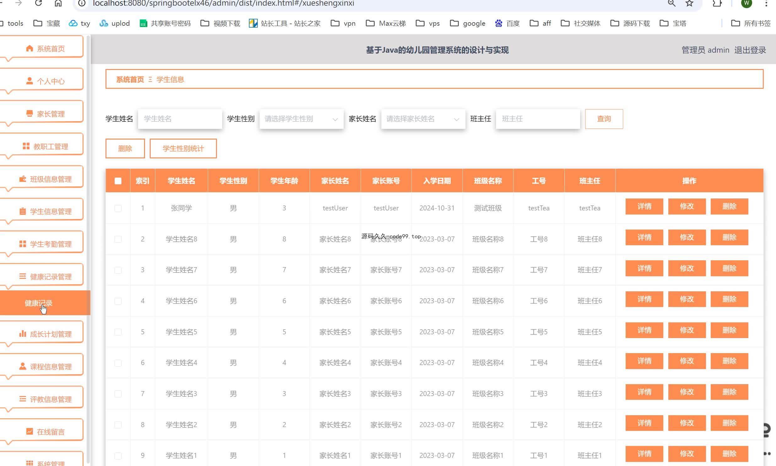Screen dimensions: 776x466
Task: Open the browser zoom magnifier icon
Action: pyautogui.click(x=672, y=3)
